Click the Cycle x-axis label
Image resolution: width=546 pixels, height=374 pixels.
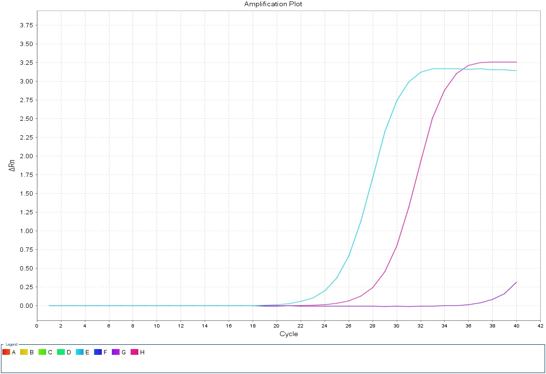[x=289, y=334]
